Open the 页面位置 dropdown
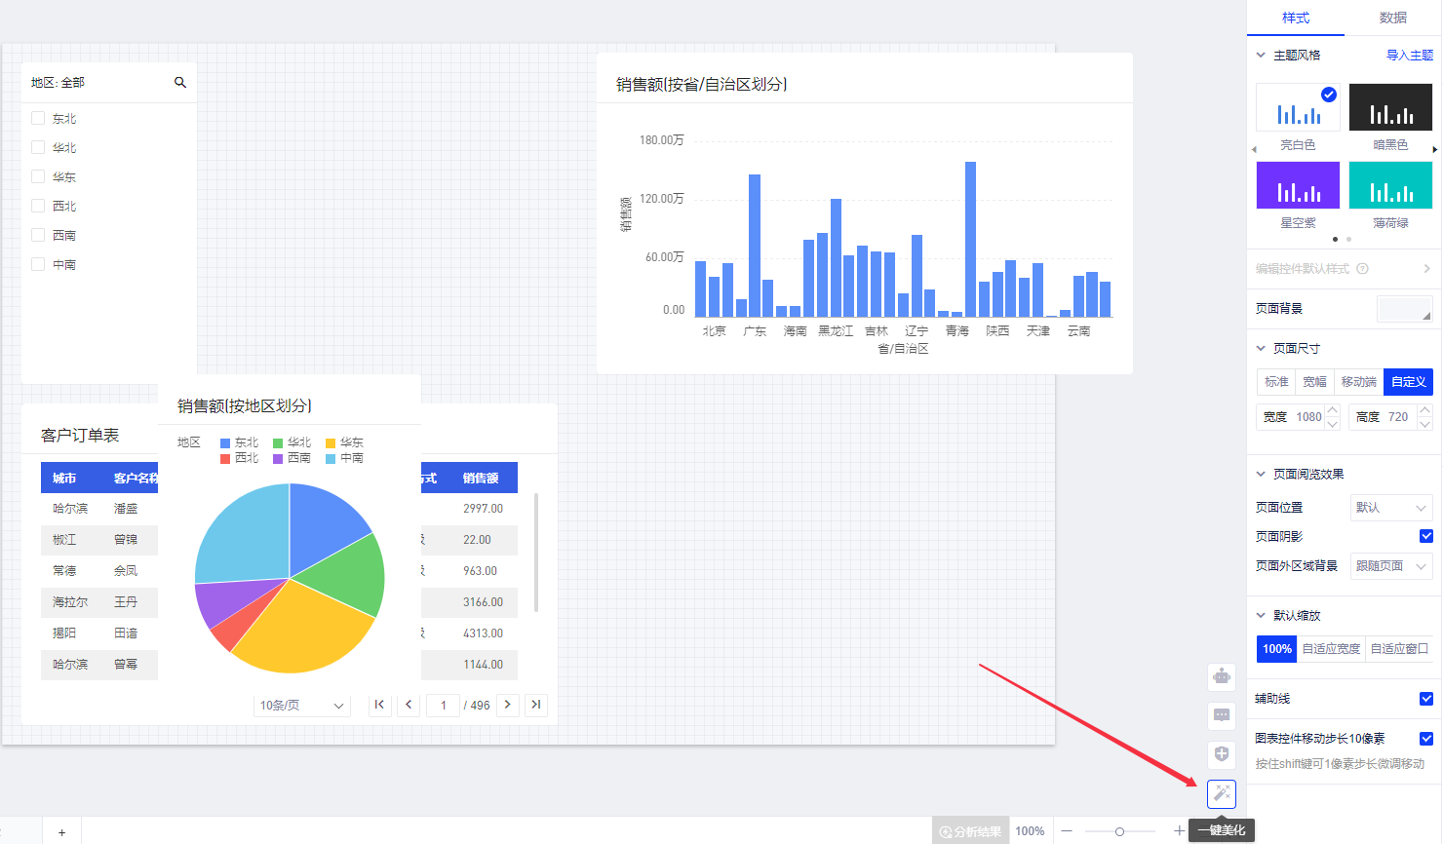The height and width of the screenshot is (844, 1443). click(1391, 508)
